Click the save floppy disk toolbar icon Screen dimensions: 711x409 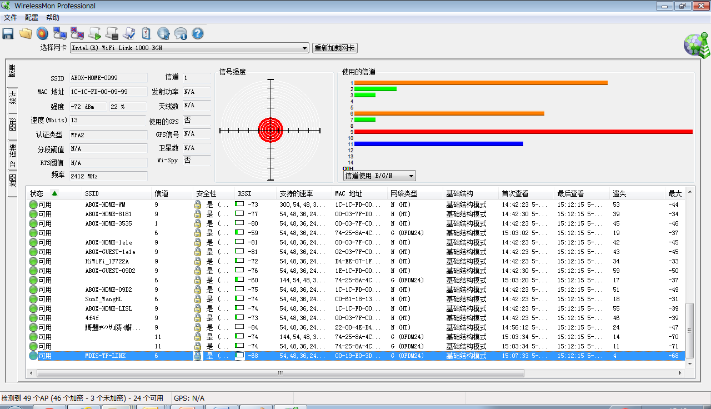click(x=8, y=33)
